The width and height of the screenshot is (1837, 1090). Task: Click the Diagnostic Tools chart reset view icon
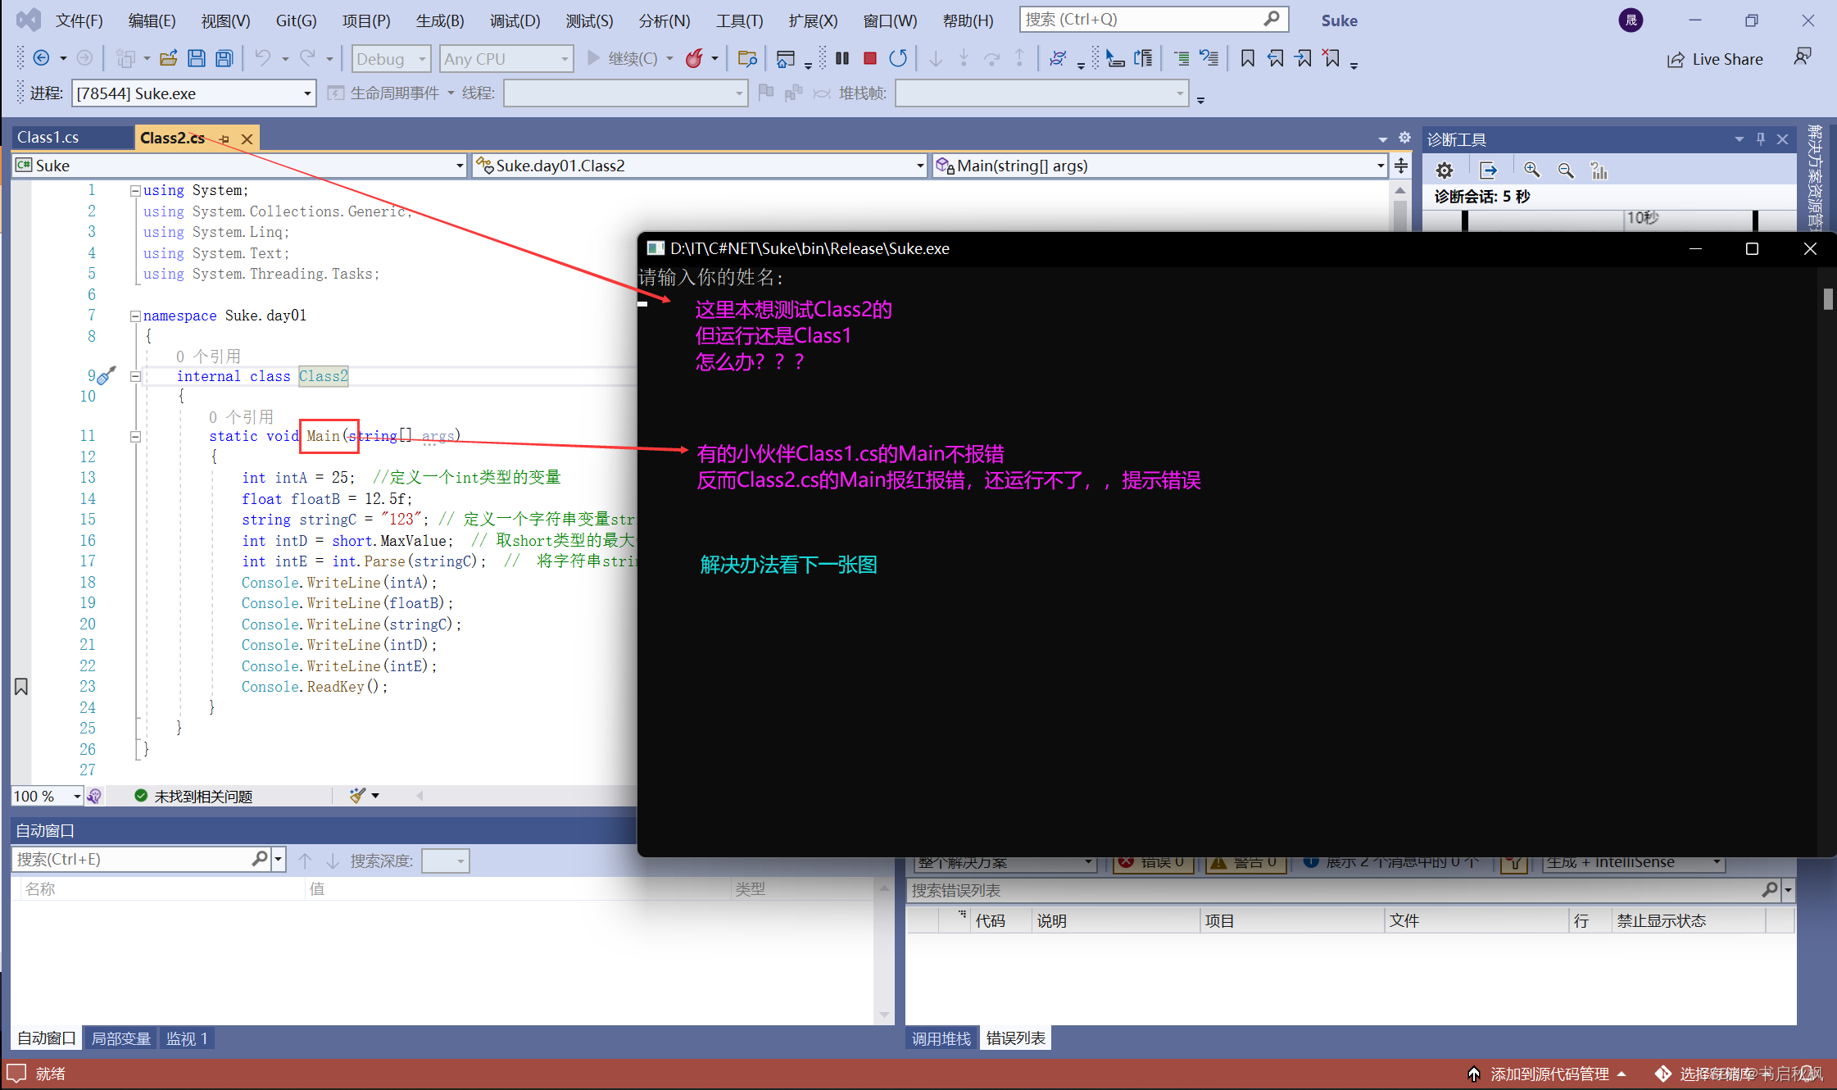point(1599,170)
